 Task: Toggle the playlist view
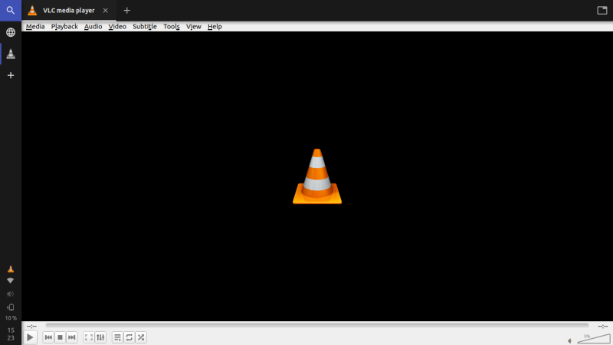117,337
